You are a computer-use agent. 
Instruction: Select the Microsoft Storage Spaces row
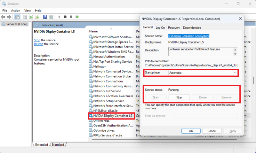point(113,42)
